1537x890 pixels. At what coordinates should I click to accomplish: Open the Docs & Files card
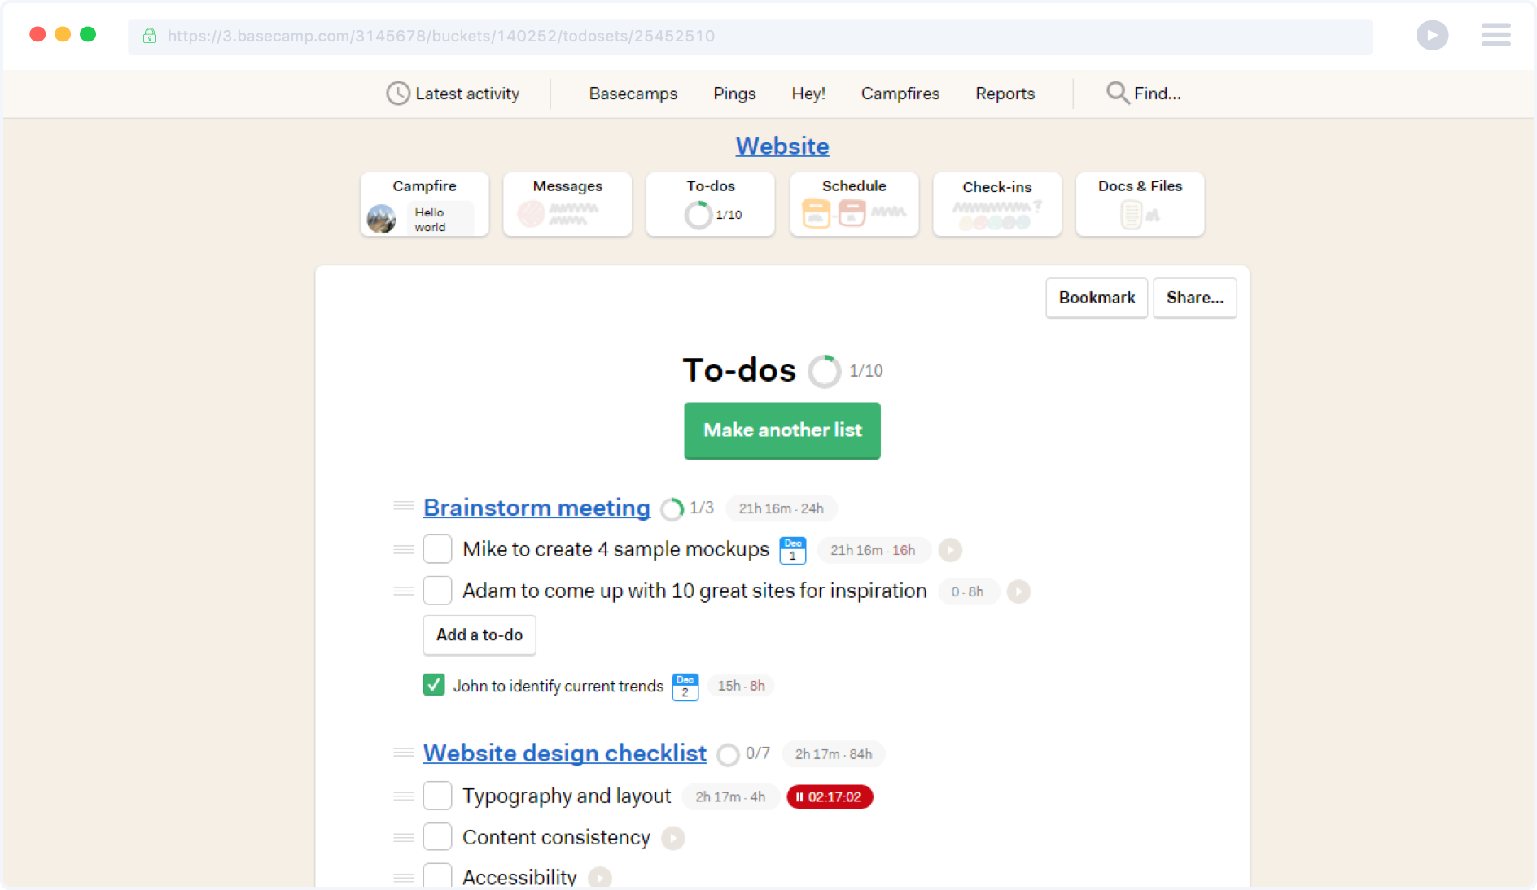coord(1140,204)
